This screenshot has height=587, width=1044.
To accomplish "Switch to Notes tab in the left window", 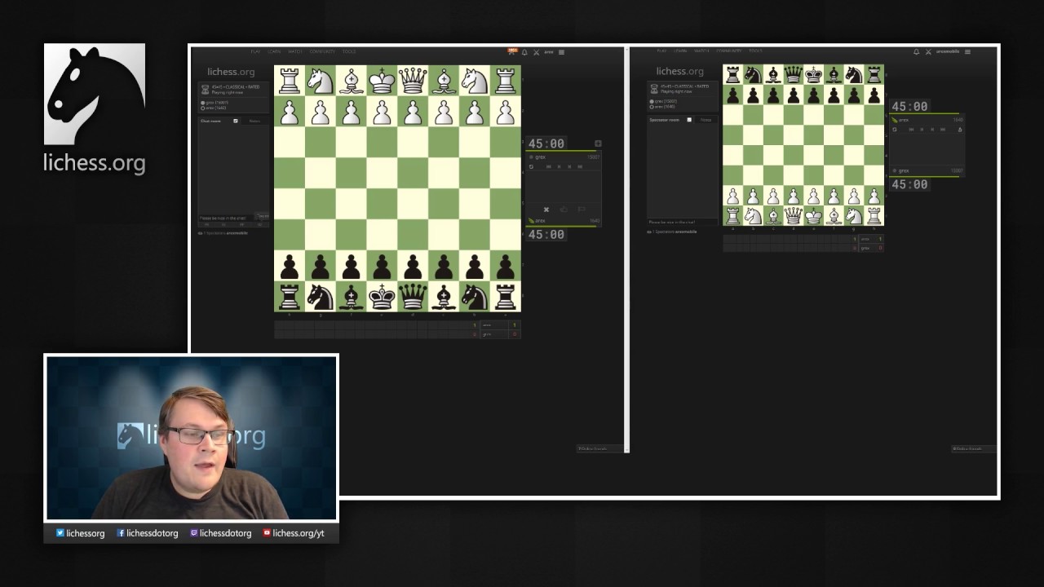I will [254, 121].
